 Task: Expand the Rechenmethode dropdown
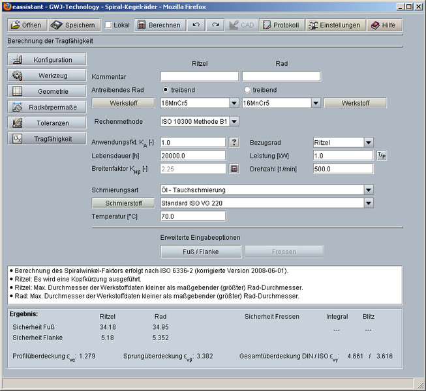(x=234, y=121)
